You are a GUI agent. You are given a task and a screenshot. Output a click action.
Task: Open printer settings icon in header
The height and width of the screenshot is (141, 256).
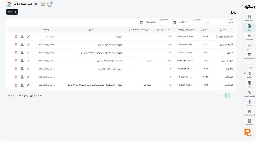pos(50,4)
